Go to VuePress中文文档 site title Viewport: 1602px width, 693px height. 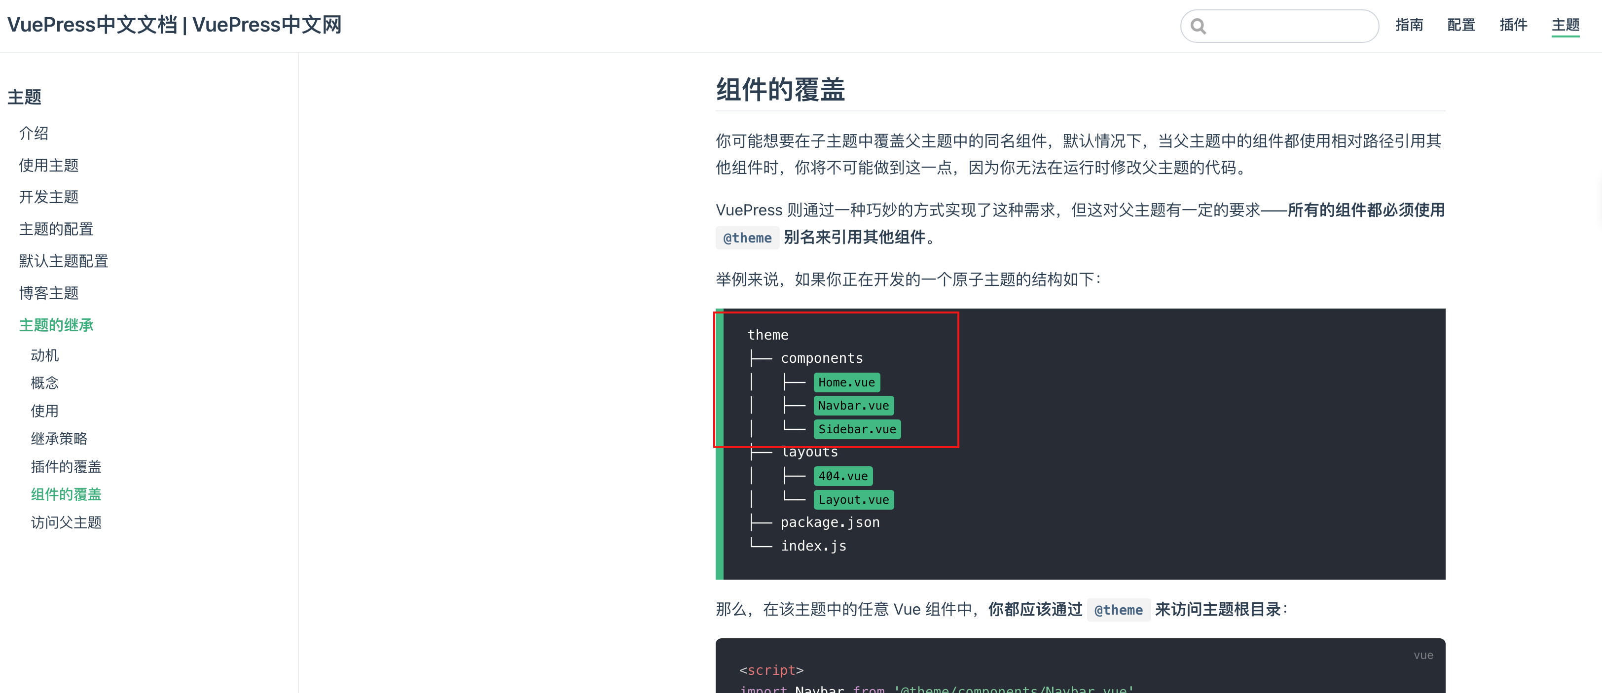click(x=175, y=25)
